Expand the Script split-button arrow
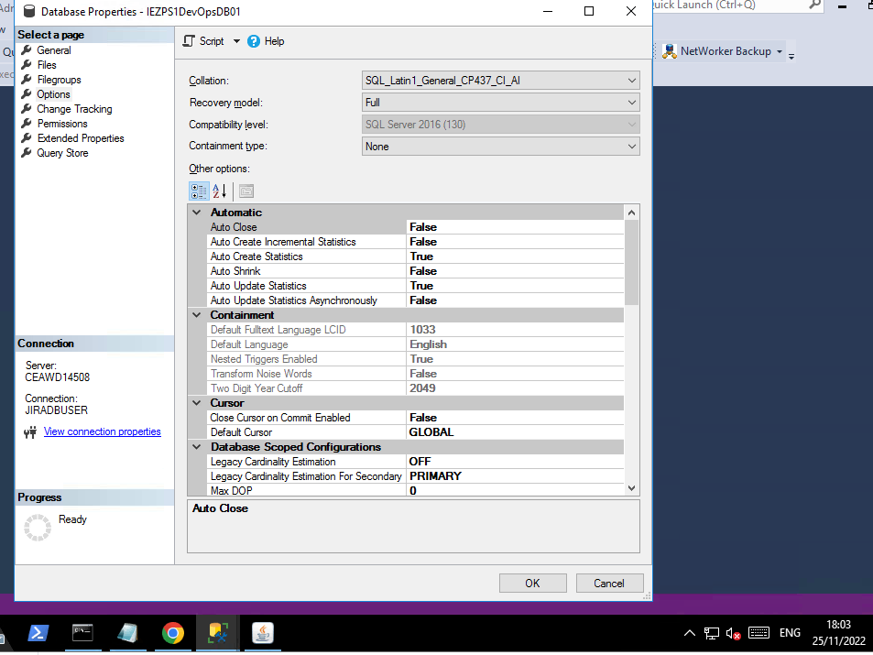The height and width of the screenshot is (655, 873). [x=236, y=41]
